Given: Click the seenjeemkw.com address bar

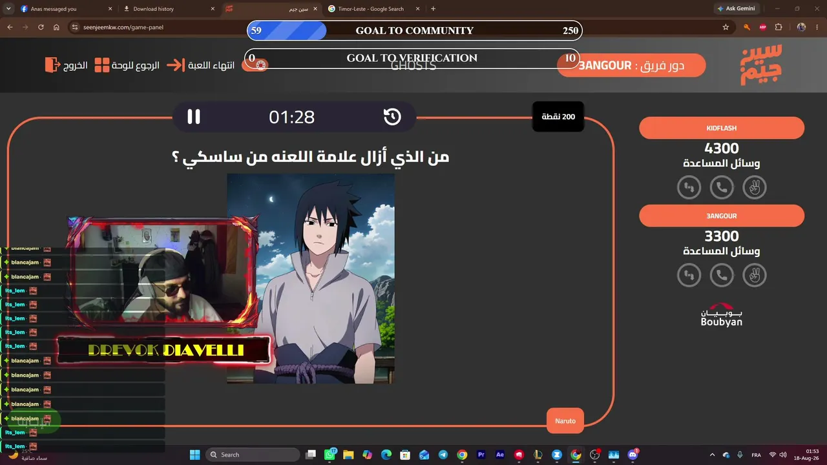Looking at the screenshot, I should click(401, 27).
